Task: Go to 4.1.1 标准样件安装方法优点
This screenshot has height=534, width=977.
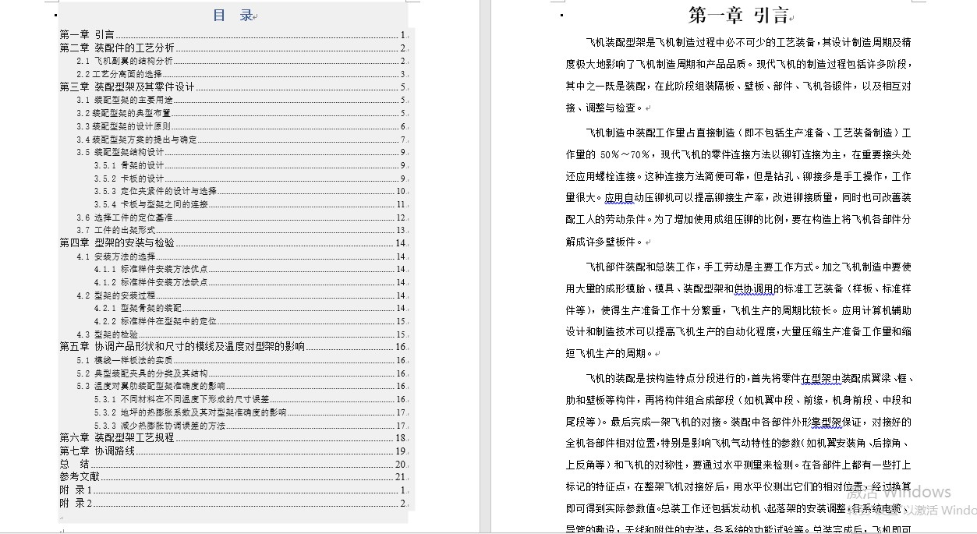Action: [250, 269]
